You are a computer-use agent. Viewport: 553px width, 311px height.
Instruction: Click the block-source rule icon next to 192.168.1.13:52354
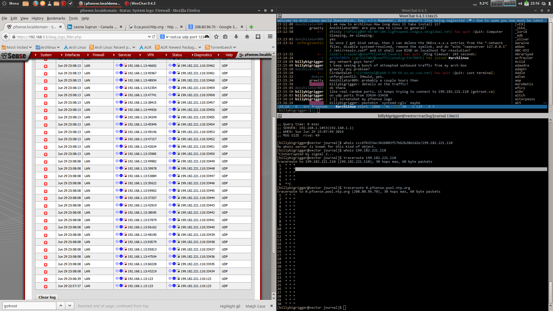pos(125,88)
